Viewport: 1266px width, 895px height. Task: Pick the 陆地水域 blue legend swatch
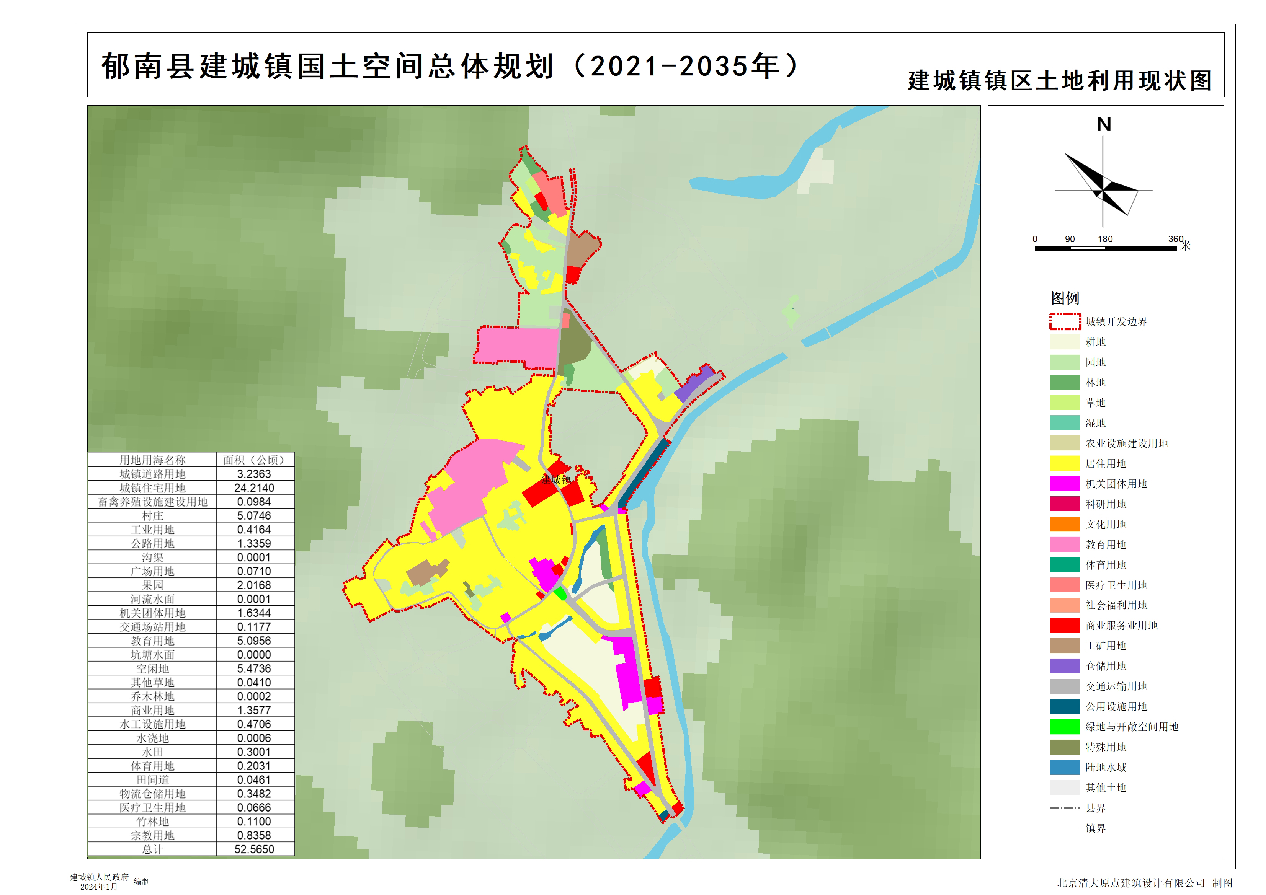coord(1065,768)
